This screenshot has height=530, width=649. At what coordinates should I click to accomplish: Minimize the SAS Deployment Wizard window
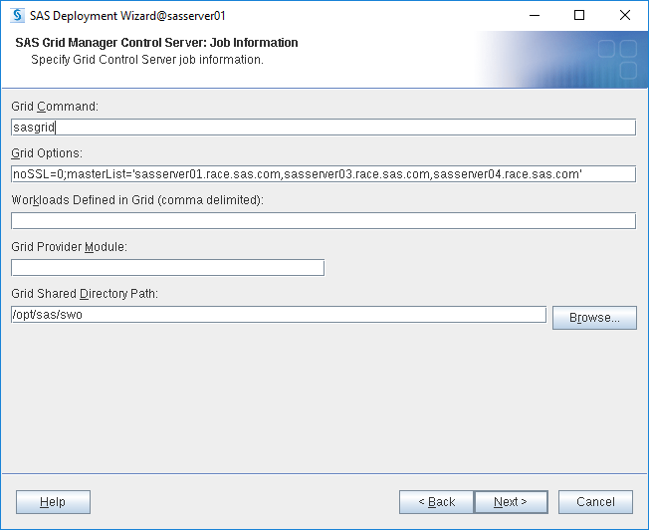(x=535, y=15)
